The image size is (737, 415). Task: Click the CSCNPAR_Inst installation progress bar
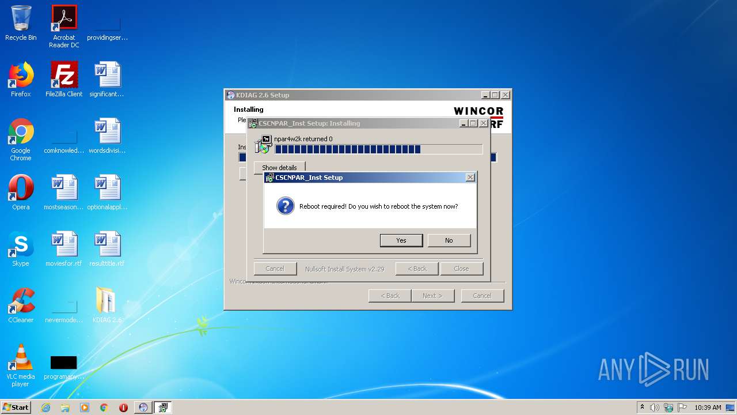click(378, 149)
